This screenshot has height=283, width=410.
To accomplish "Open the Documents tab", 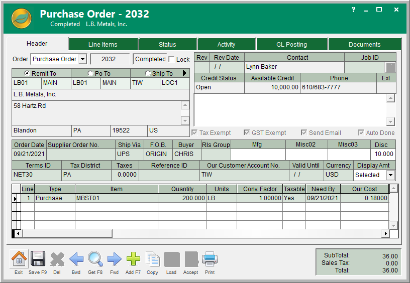I will coord(364,44).
